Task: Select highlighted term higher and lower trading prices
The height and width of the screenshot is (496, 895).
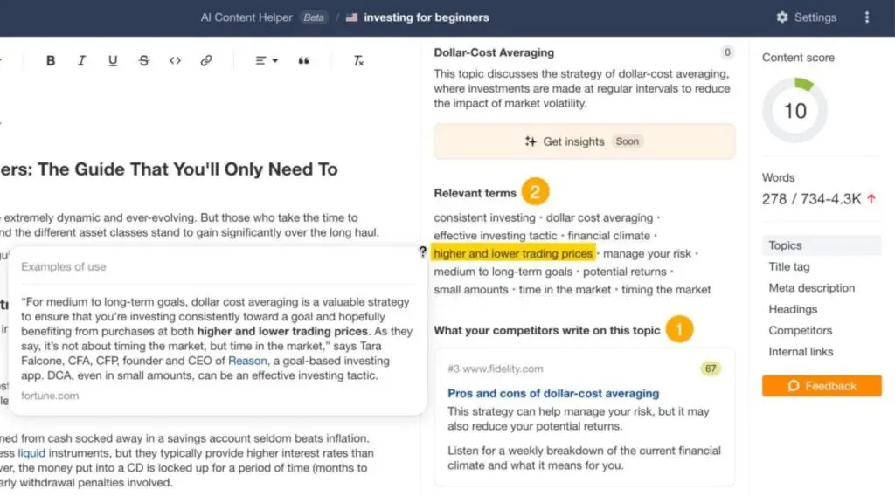Action: point(514,253)
